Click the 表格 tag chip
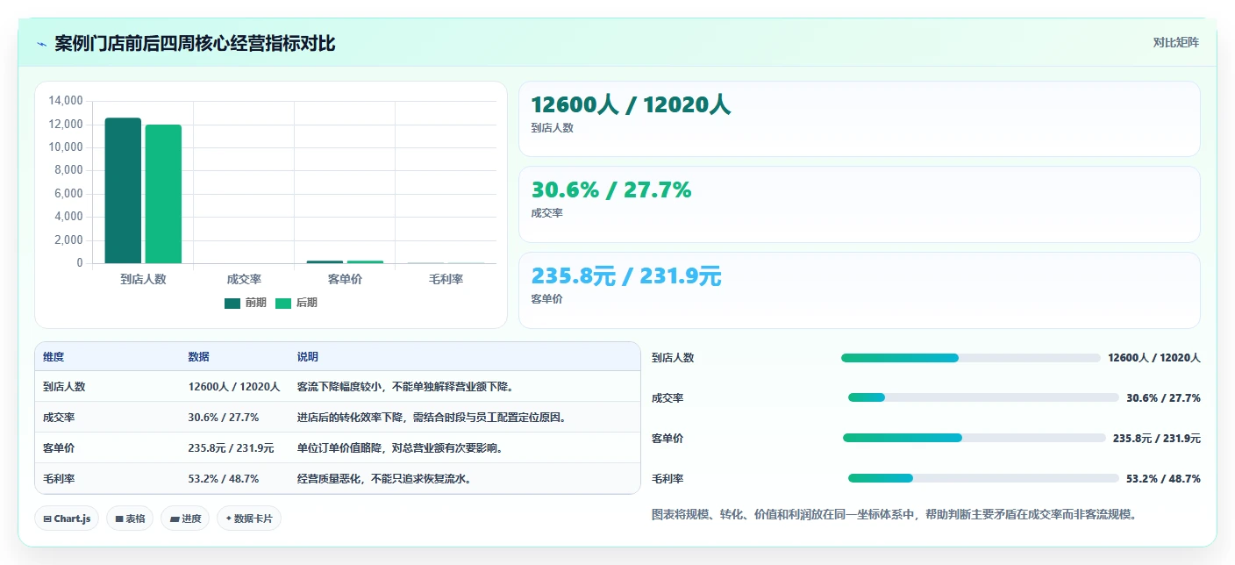Viewport: 1235px width, 565px height. pos(130,519)
